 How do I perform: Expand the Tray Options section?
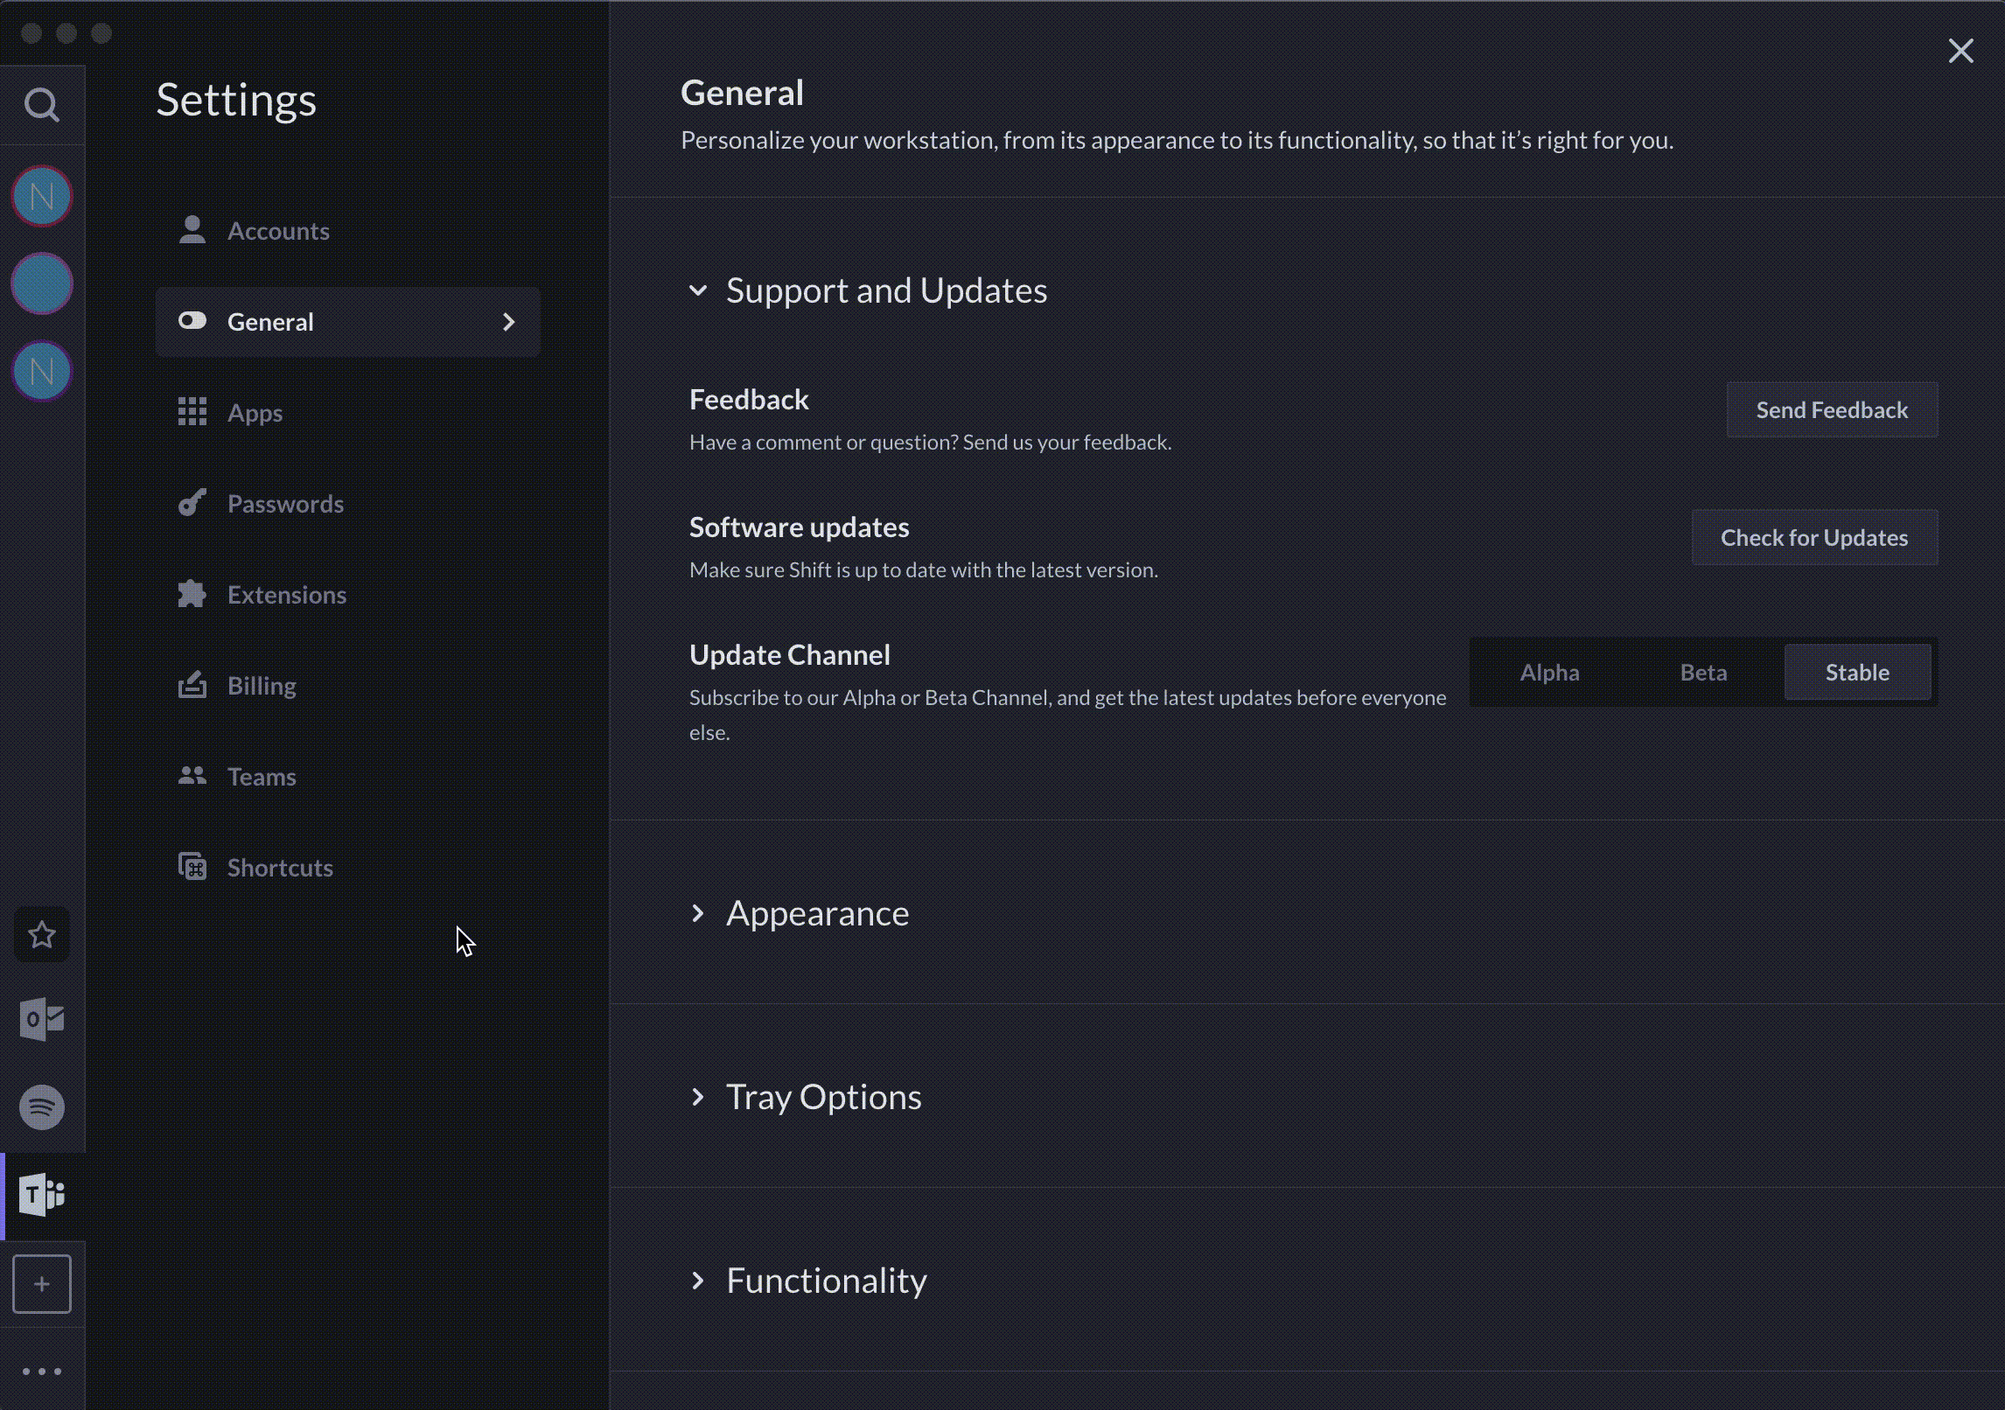coord(698,1097)
